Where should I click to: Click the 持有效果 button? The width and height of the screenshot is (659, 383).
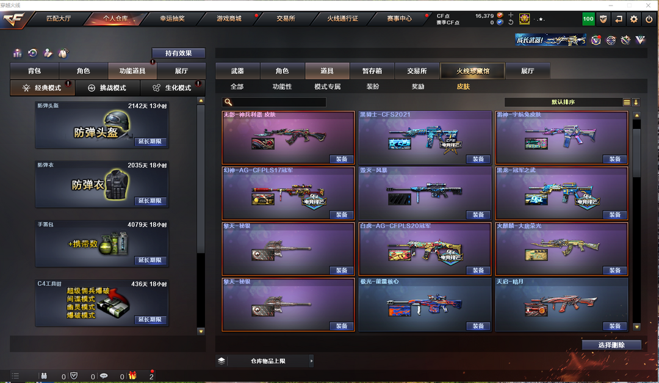click(179, 53)
